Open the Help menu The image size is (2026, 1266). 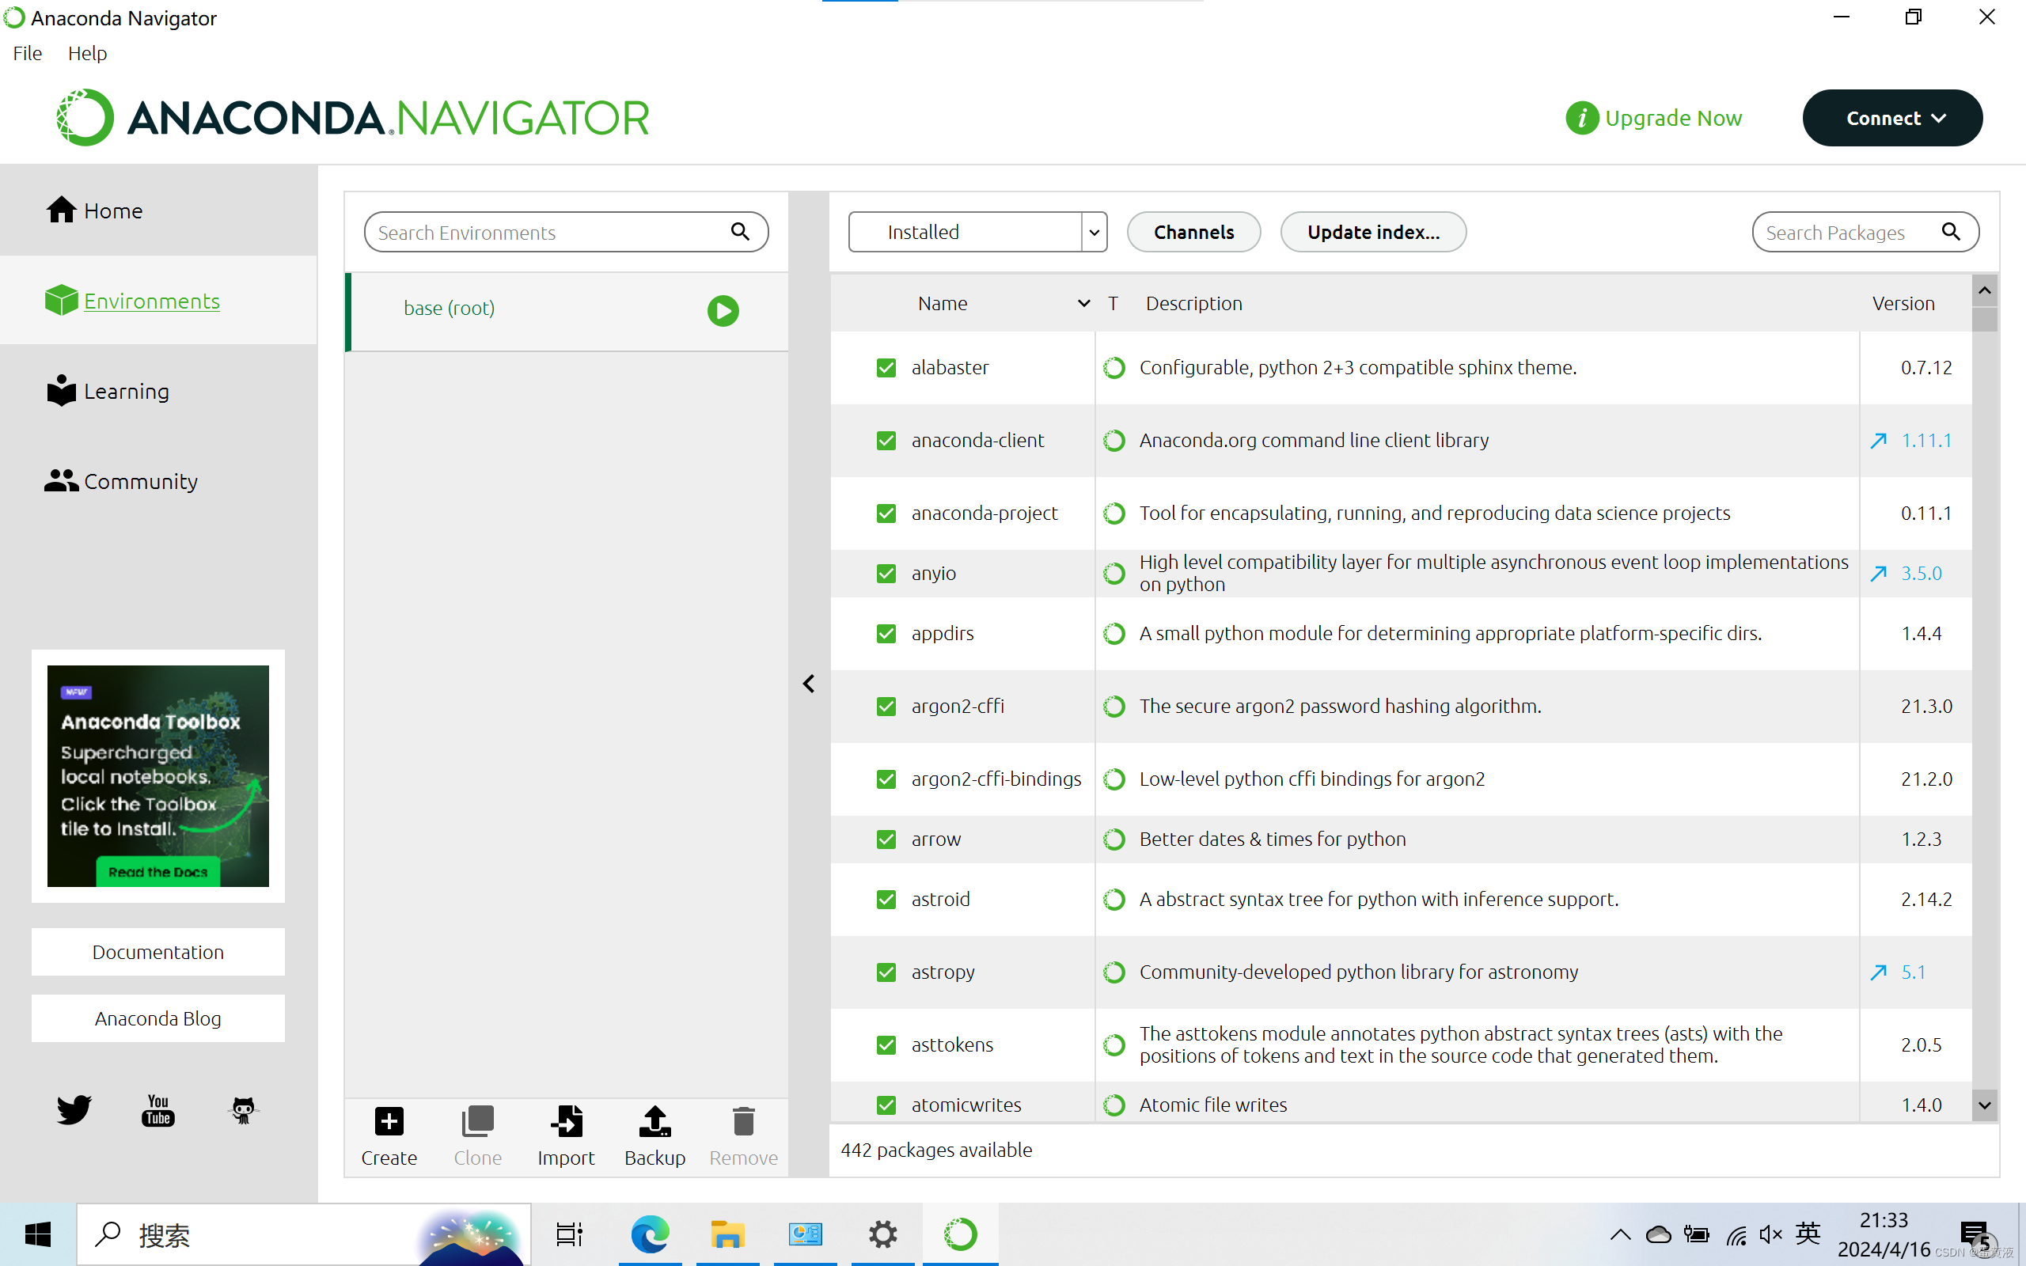(87, 54)
